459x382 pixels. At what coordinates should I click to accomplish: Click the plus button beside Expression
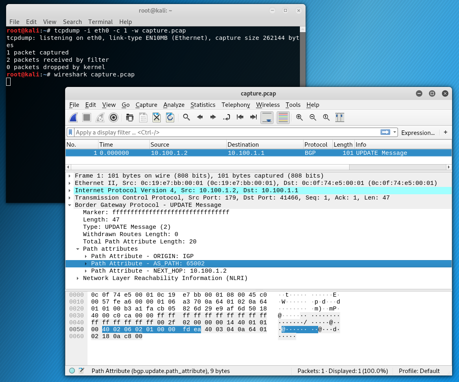(x=446, y=132)
